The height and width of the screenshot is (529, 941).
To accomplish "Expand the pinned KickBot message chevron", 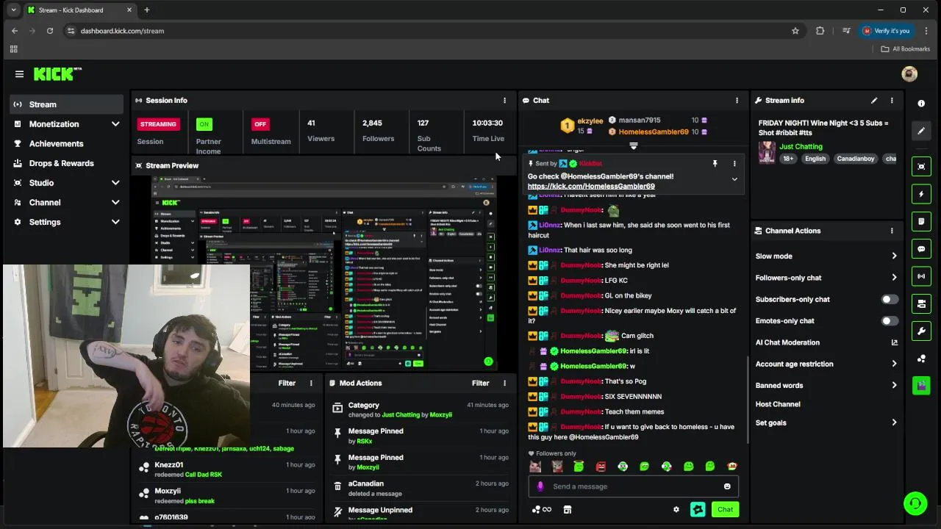I will click(x=734, y=179).
